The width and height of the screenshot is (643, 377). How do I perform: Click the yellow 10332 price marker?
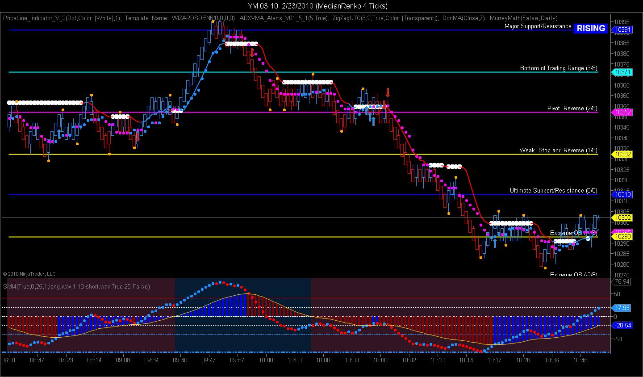(x=622, y=154)
